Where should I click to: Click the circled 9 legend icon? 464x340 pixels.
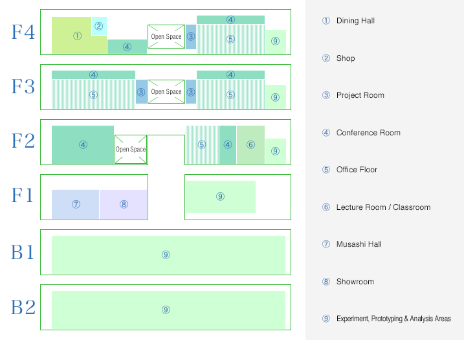coord(326,319)
